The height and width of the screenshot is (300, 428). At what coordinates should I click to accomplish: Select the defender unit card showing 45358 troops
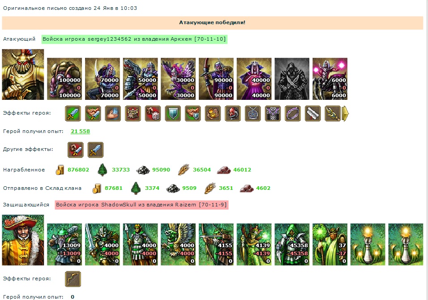[292, 244]
